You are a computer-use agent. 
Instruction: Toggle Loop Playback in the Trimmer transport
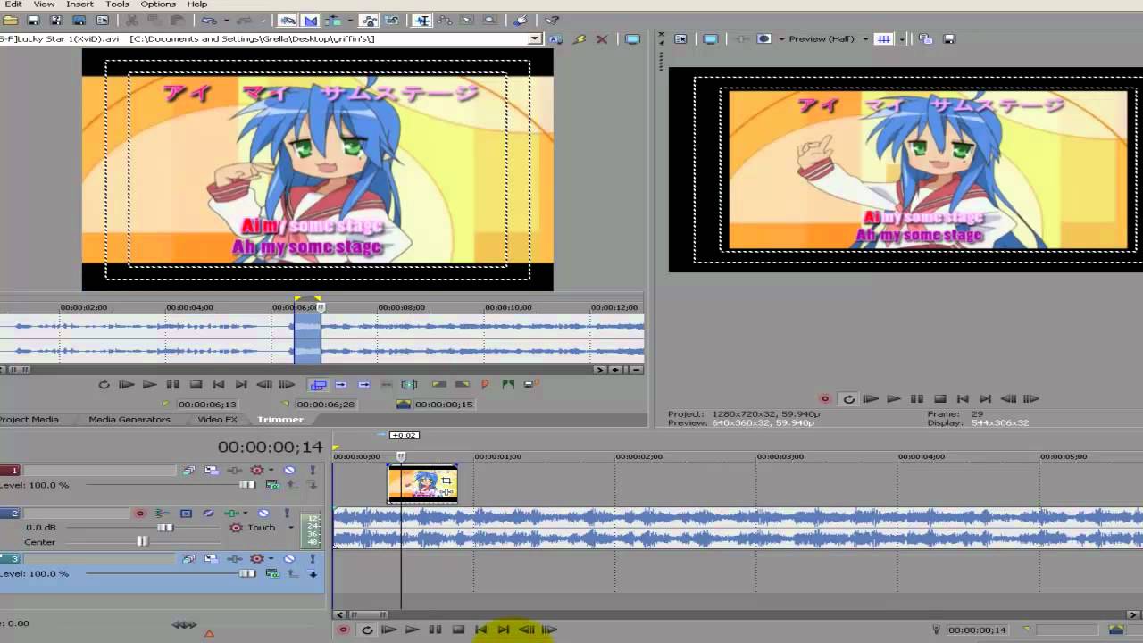tap(104, 385)
